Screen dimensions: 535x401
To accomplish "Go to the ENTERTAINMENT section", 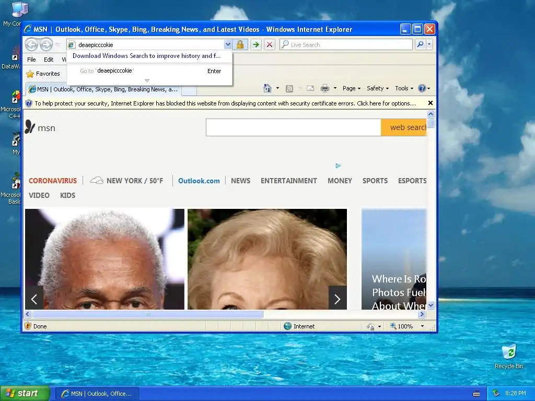I will tap(288, 181).
